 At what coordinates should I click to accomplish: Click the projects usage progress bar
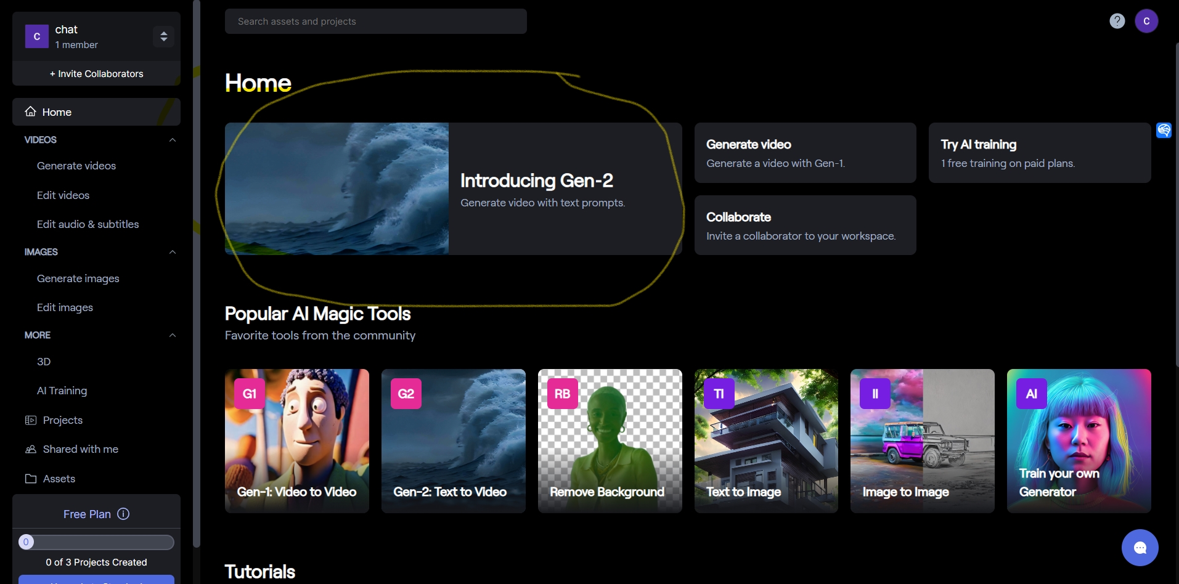pos(96,542)
